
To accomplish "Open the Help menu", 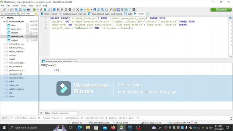I will point(45,5).
